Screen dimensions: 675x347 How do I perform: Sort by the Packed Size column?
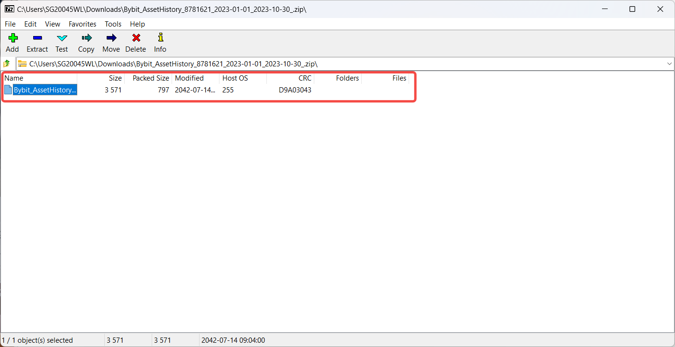pyautogui.click(x=150, y=78)
